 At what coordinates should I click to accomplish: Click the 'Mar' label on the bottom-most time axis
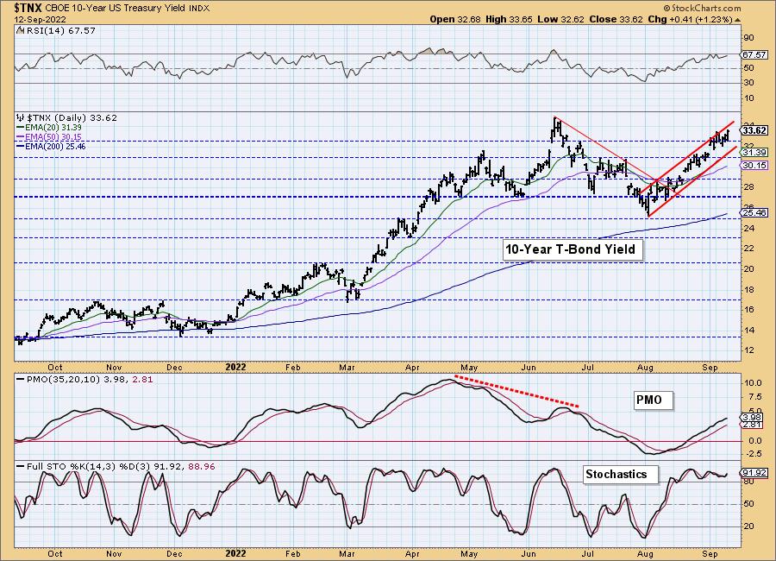pos(347,553)
